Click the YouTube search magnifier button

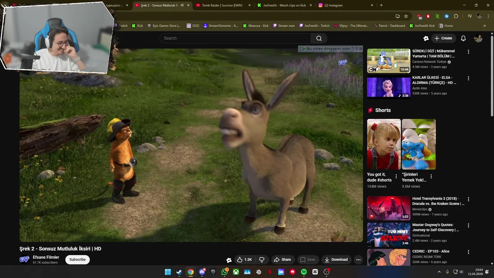319,38
